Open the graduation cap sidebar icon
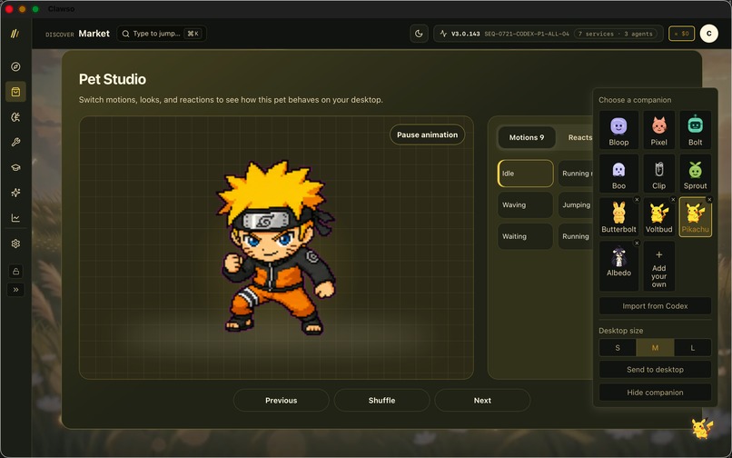 (15, 167)
